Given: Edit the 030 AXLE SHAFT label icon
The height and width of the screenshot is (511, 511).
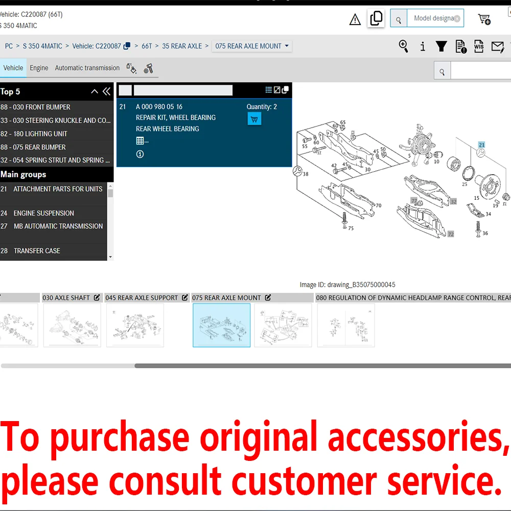Looking at the screenshot, I should pyautogui.click(x=97, y=297).
